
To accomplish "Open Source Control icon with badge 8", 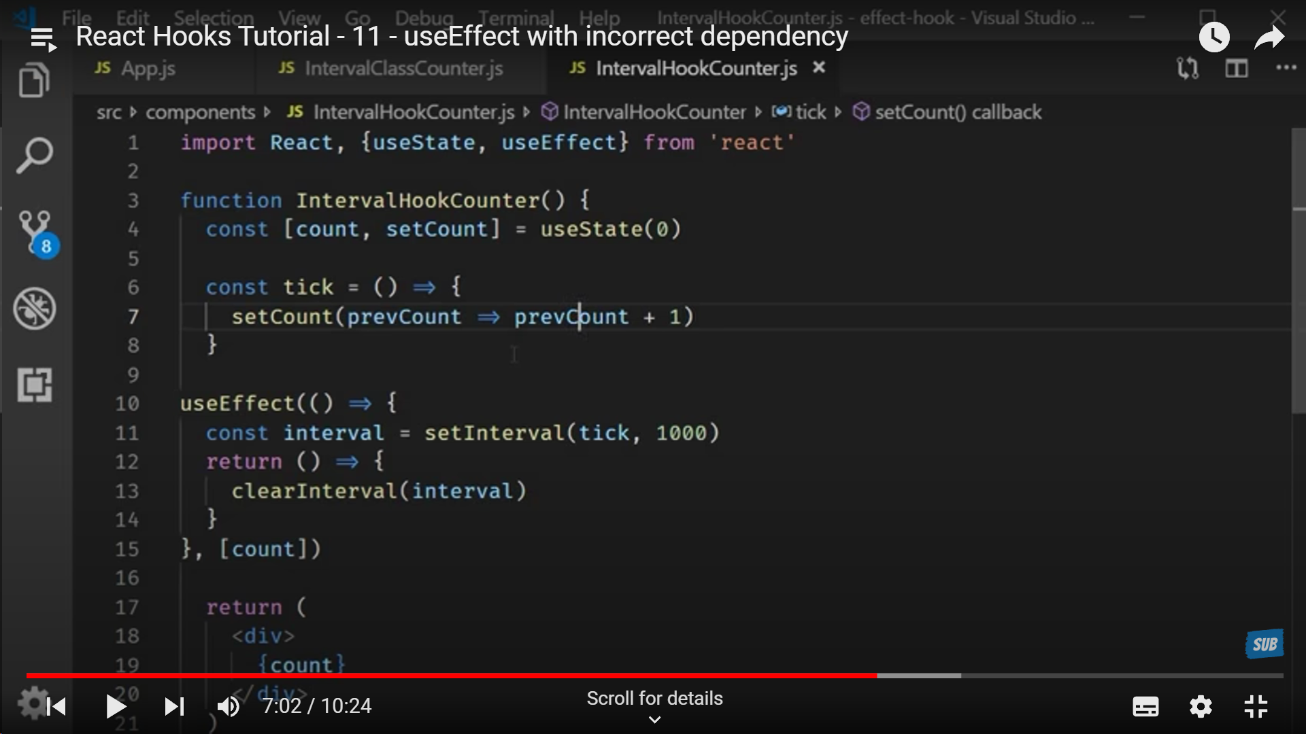I will [x=35, y=231].
